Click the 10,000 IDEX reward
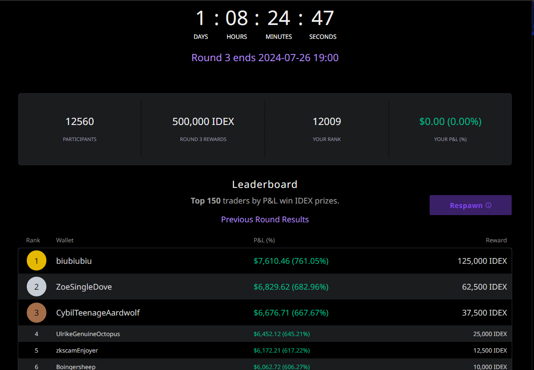The image size is (534, 370). [x=490, y=366]
